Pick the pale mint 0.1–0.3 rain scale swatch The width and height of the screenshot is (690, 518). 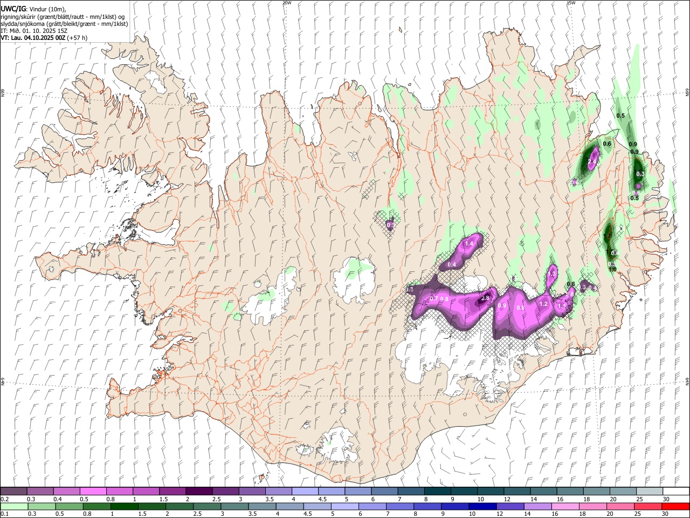15,506
